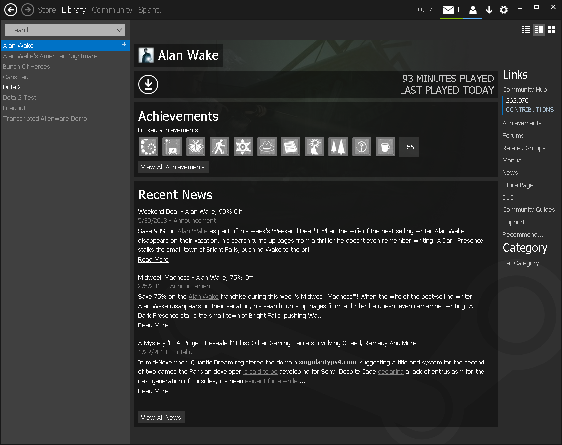The height and width of the screenshot is (445, 562).
Task: Click the 0.17€ wallet balance
Action: [x=427, y=10]
